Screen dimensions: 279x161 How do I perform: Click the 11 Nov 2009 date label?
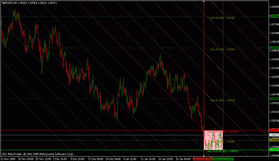[8, 159]
